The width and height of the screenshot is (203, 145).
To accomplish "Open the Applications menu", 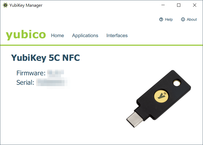I will tap(85, 36).
